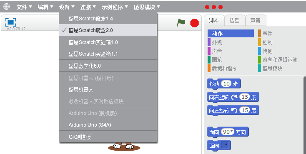Toggle full-screen stage mode icon
The height and width of the screenshot is (154, 306).
[x=10, y=22]
